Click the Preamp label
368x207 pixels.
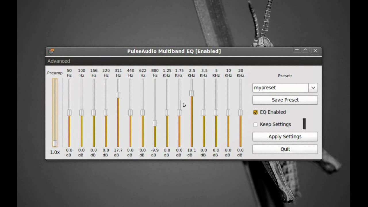[x=55, y=73]
